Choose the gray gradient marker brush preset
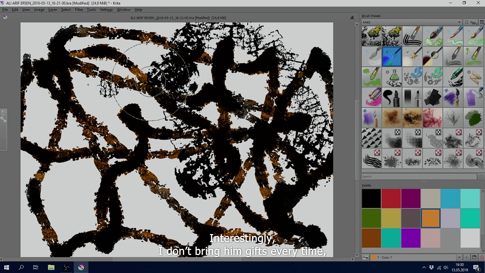Screen dimensions: 485x273 click(x=412, y=97)
